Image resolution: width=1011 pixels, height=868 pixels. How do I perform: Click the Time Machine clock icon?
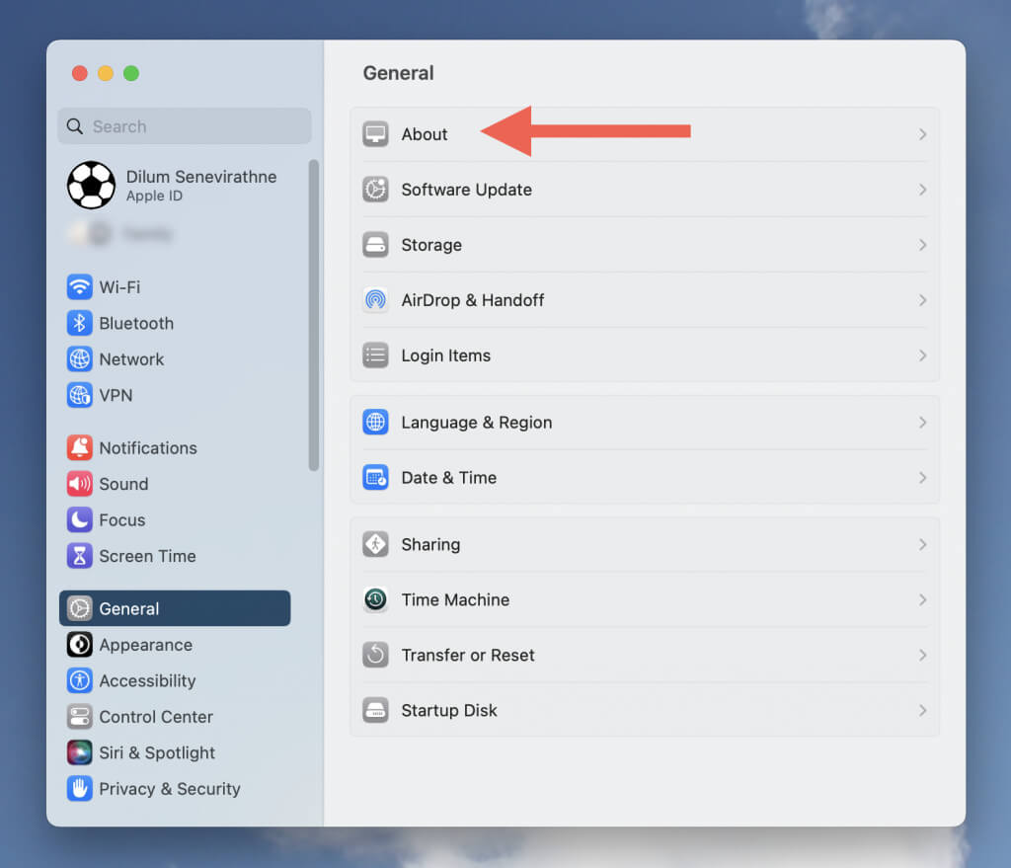coord(375,599)
